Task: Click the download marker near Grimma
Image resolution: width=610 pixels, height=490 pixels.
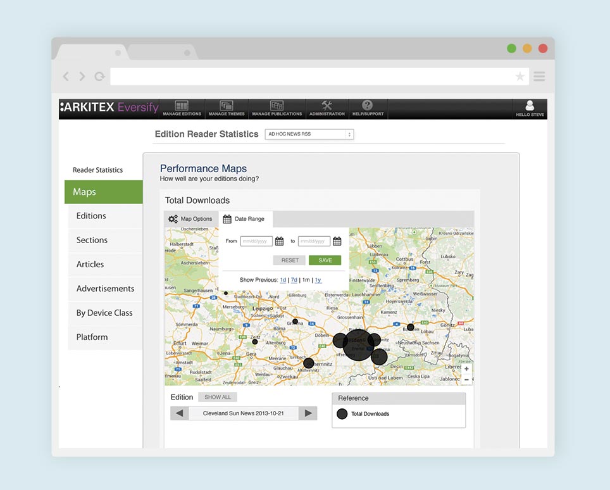Action: pos(296,322)
